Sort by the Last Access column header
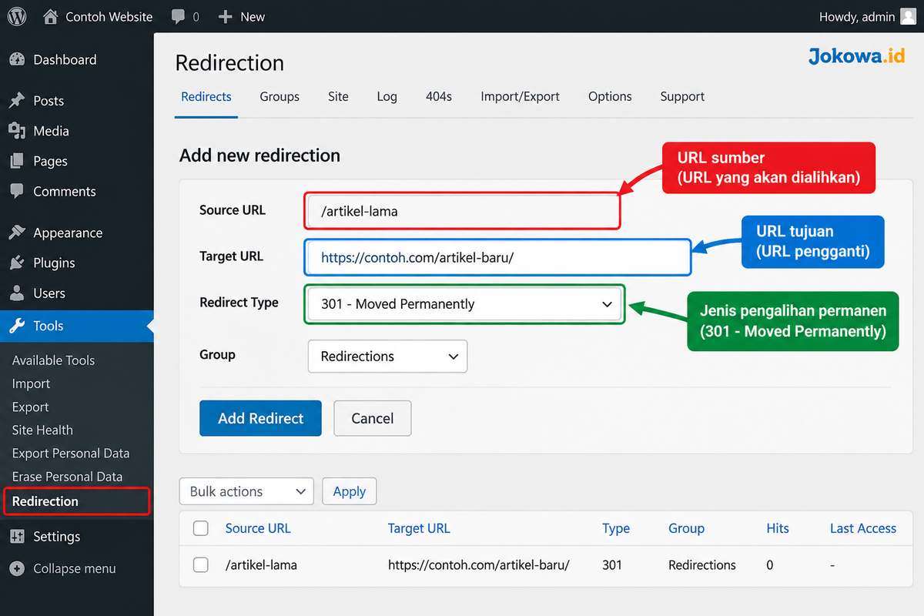This screenshot has height=616, width=924. tap(863, 528)
